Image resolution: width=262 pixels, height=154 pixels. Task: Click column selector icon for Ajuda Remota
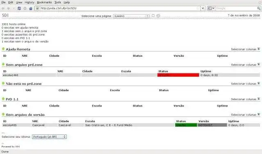(x=259, y=49)
